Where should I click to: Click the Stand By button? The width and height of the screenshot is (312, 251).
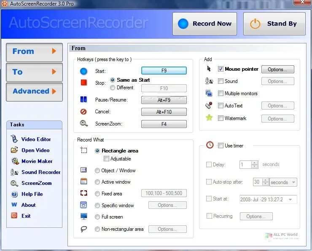pyautogui.click(x=274, y=24)
